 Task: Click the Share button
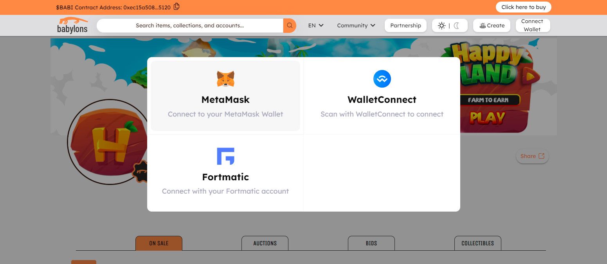point(532,156)
